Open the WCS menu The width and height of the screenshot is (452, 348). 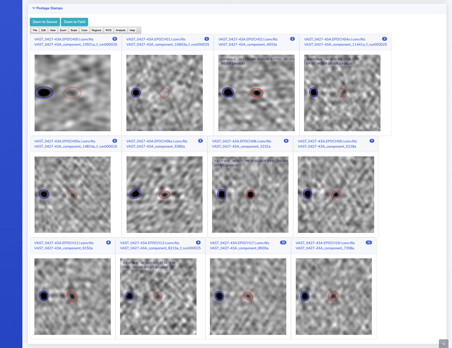pyautogui.click(x=108, y=30)
